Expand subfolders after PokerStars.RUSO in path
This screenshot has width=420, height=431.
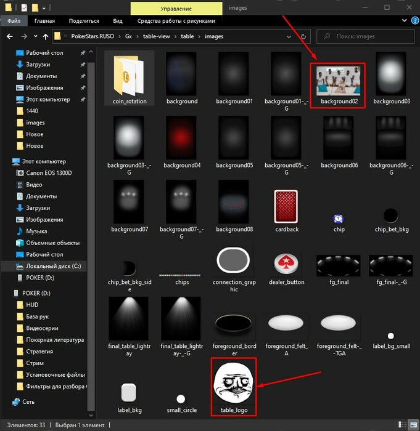tap(120, 36)
